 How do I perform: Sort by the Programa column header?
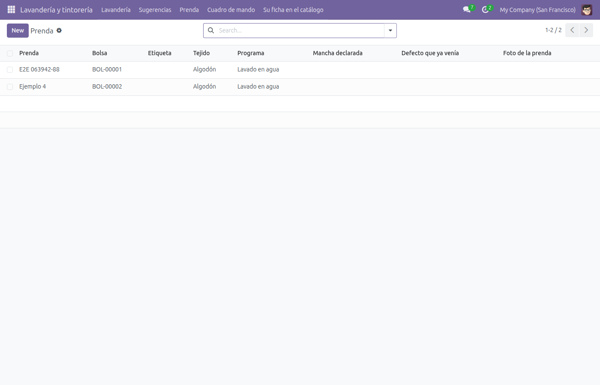pyautogui.click(x=251, y=53)
